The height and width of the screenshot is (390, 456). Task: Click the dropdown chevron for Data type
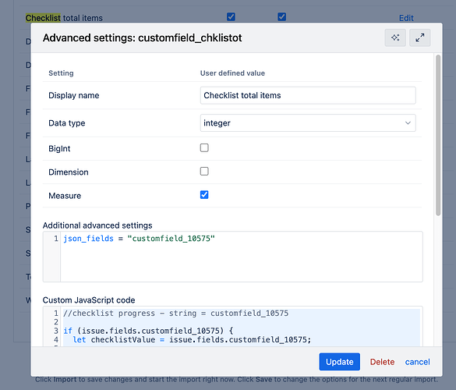[x=408, y=122]
